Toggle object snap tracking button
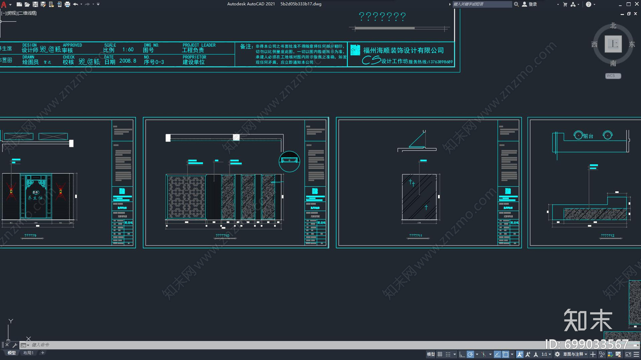The image size is (641, 360). (497, 354)
